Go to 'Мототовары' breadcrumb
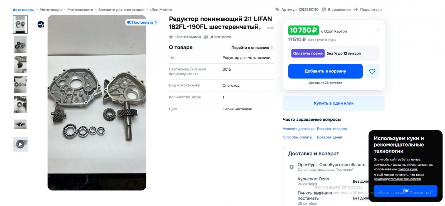 (51, 10)
